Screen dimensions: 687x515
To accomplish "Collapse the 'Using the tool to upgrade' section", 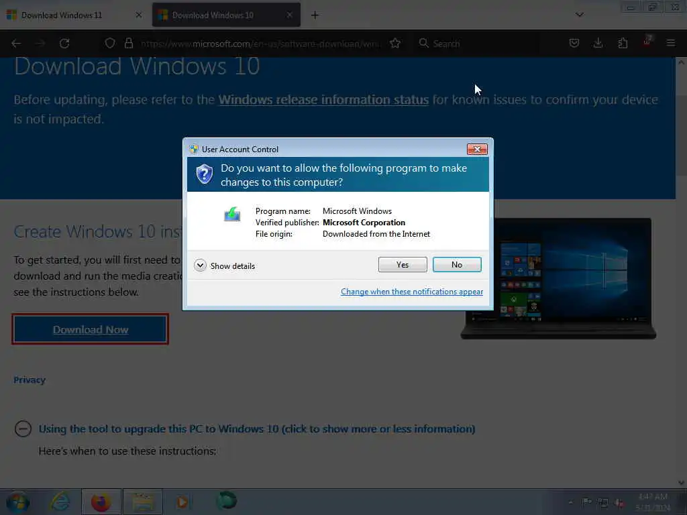I will coord(23,428).
